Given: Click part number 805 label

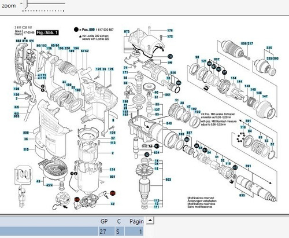Looking at the screenshot, I should click(x=17, y=116).
